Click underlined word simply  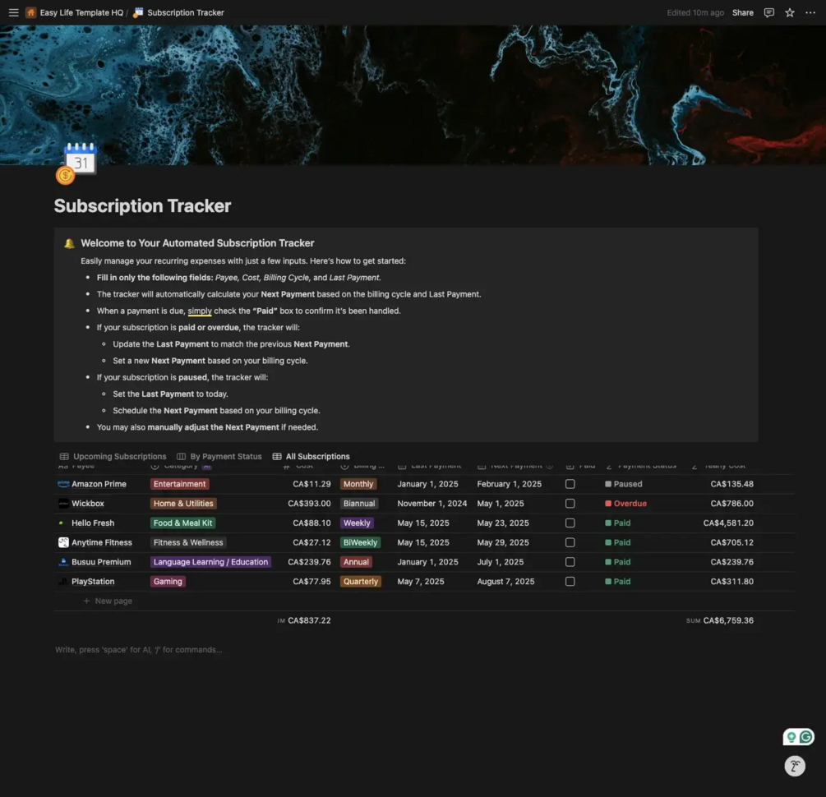[200, 311]
